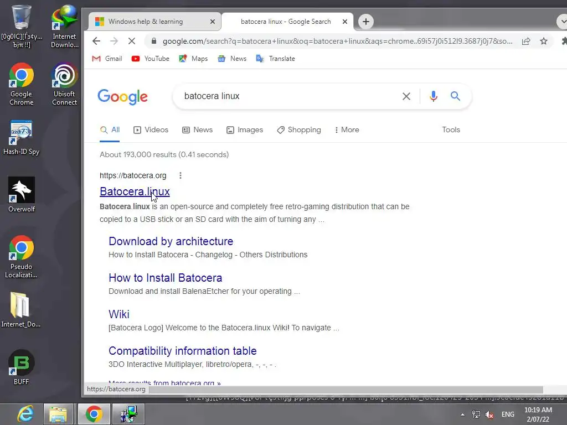
Task: Close the Windows help & learning tab
Action: click(213, 22)
